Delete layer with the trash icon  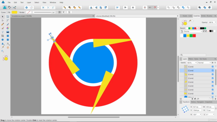tap(215, 99)
